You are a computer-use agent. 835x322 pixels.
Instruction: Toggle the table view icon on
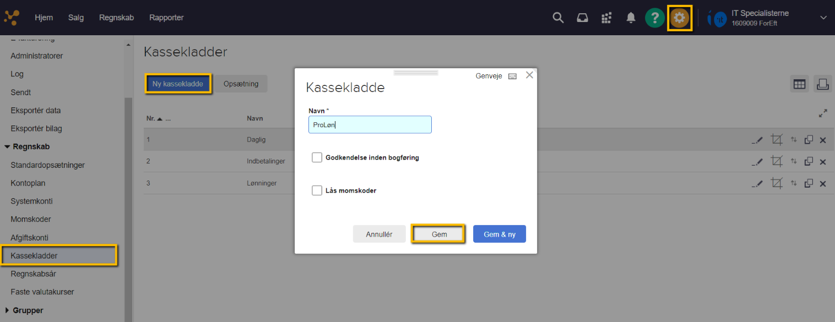point(799,84)
